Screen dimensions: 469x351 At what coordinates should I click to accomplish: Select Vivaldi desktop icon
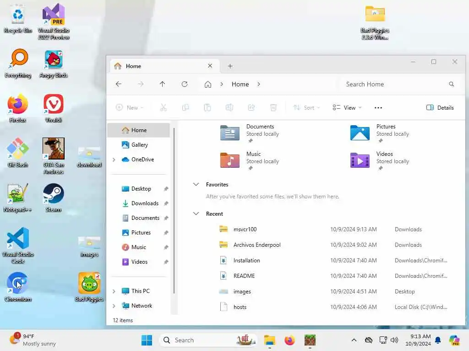point(53,109)
